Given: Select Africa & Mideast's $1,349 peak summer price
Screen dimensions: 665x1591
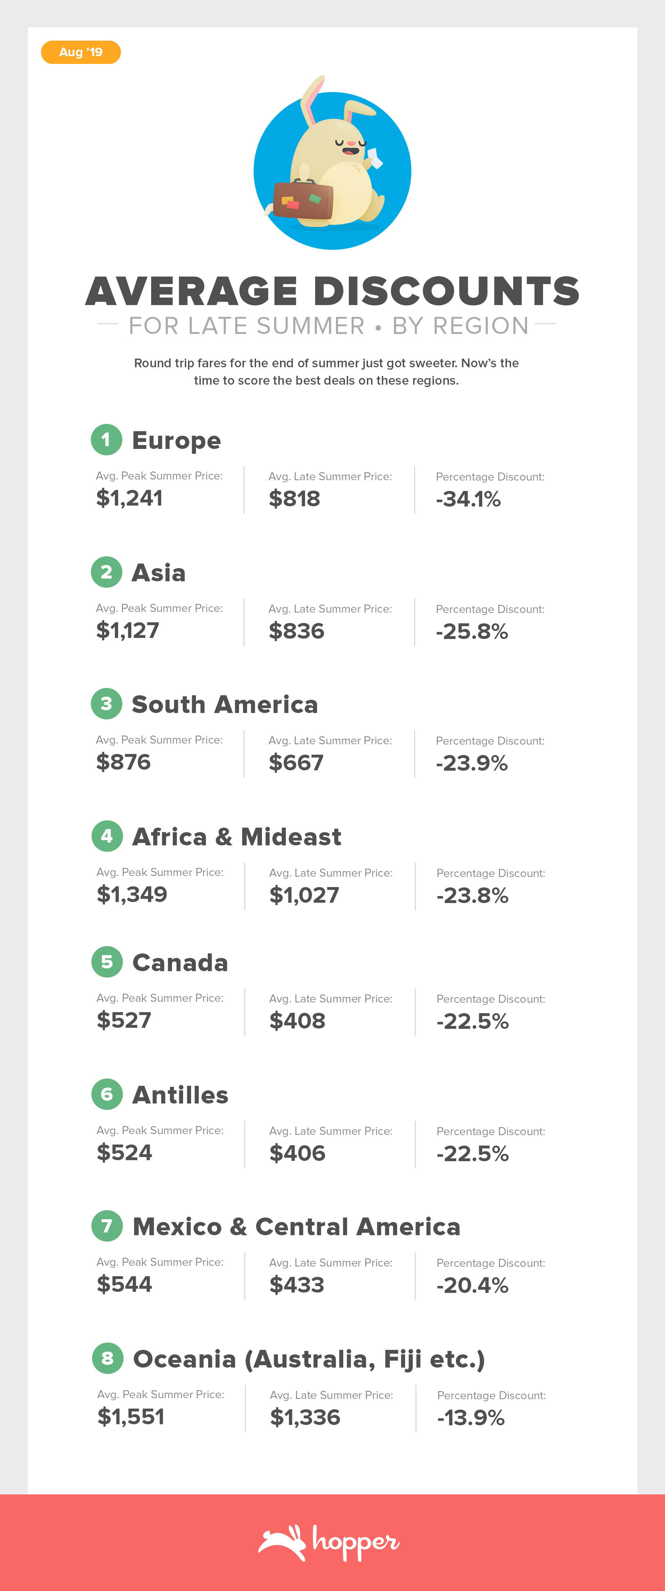Looking at the screenshot, I should [x=132, y=894].
